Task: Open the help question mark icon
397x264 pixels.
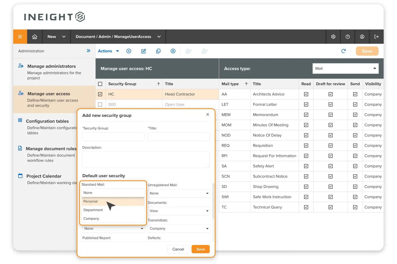Action: click(x=348, y=37)
